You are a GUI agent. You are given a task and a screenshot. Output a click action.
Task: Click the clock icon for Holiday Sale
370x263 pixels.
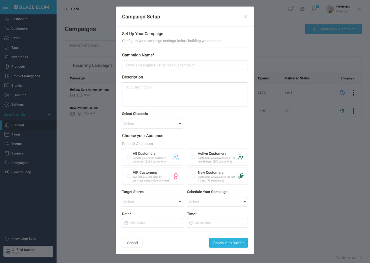point(342,93)
